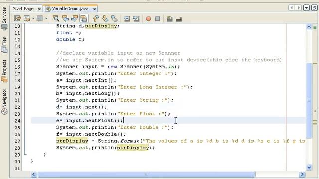Click line number 16 in gutter
This screenshot has width=319, height=179.
click(17, 67)
